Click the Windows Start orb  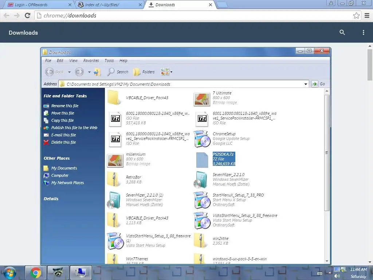click(10, 273)
